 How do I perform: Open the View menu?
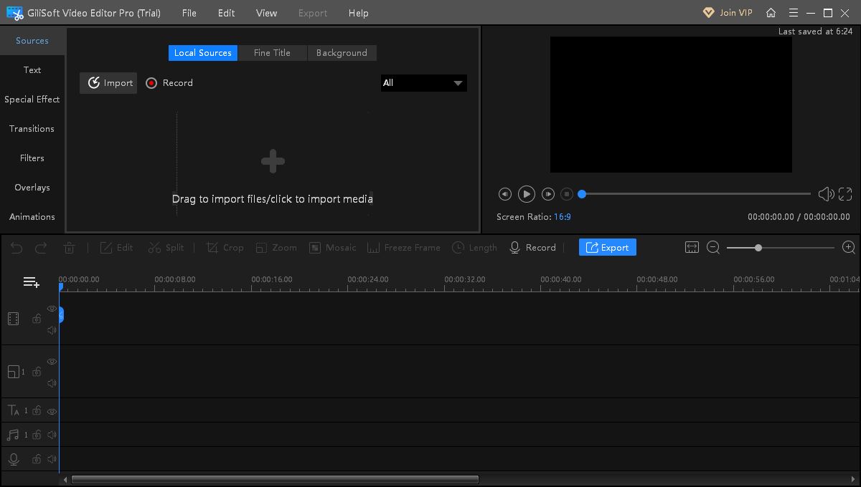pyautogui.click(x=265, y=12)
